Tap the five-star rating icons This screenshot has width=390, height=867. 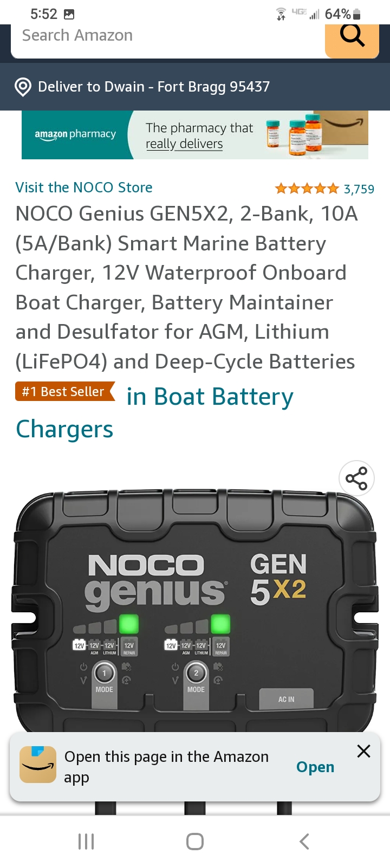coord(307,189)
